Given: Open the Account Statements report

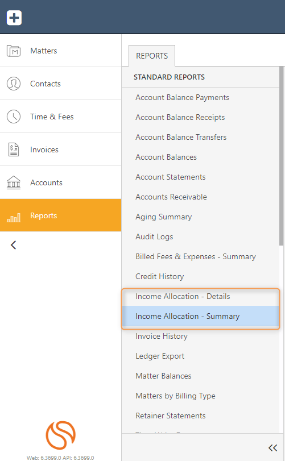Looking at the screenshot, I should (x=200, y=177).
